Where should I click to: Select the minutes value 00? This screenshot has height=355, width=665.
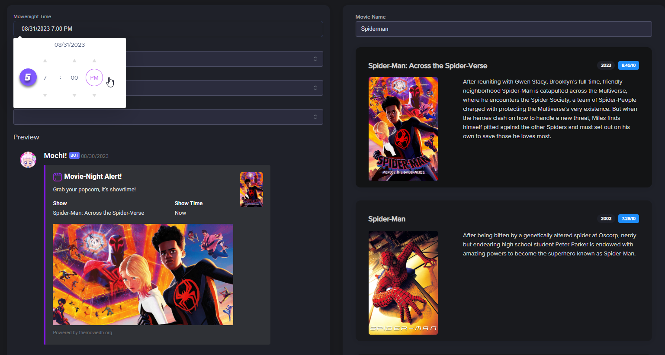click(74, 78)
